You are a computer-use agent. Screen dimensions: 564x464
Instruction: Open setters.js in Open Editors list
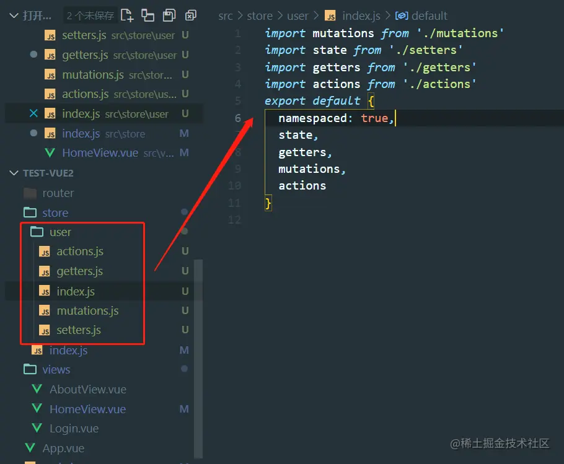(x=104, y=35)
